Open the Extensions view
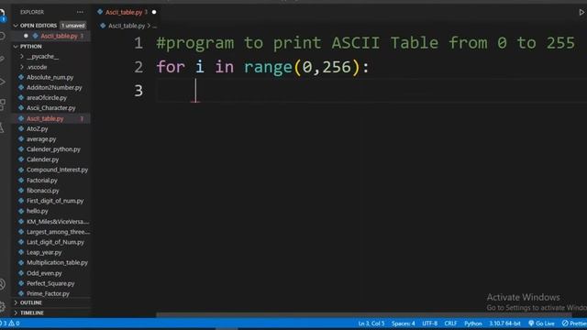587x330 pixels. pos(3,104)
